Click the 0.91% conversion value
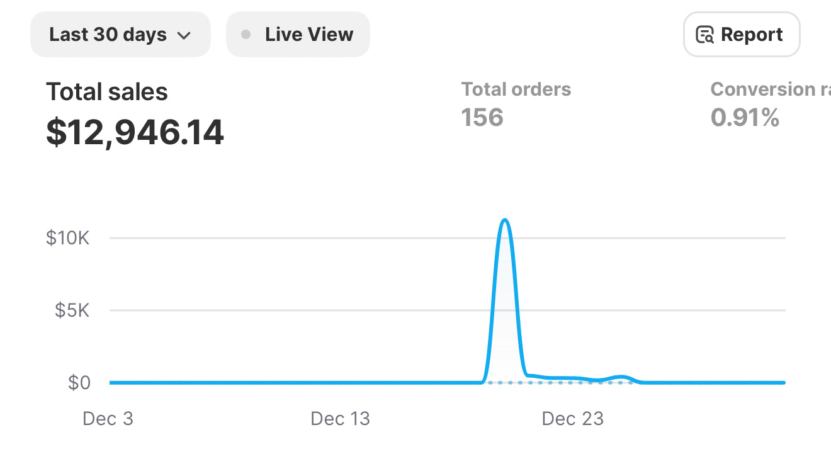The height and width of the screenshot is (449, 831). (x=745, y=117)
